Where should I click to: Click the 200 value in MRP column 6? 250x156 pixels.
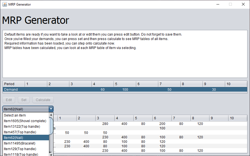(162, 124)
